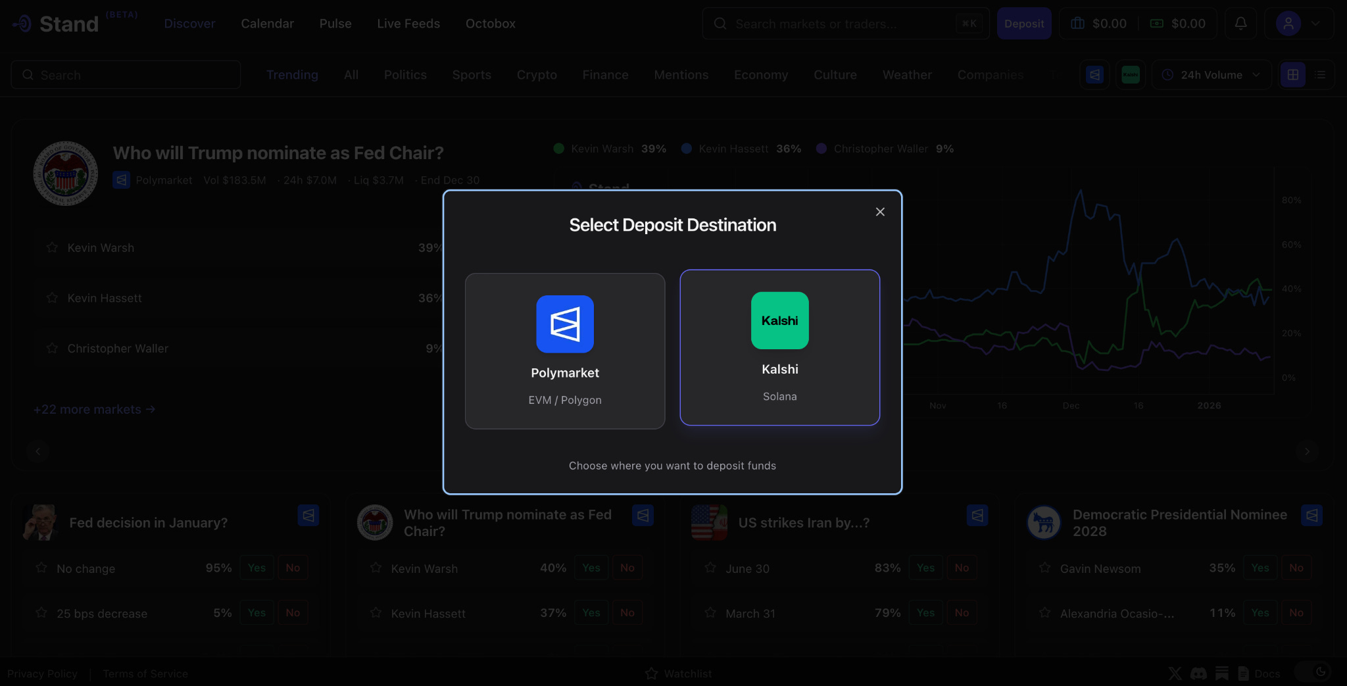Click Yes for June 30
The height and width of the screenshot is (686, 1347).
[x=925, y=568]
